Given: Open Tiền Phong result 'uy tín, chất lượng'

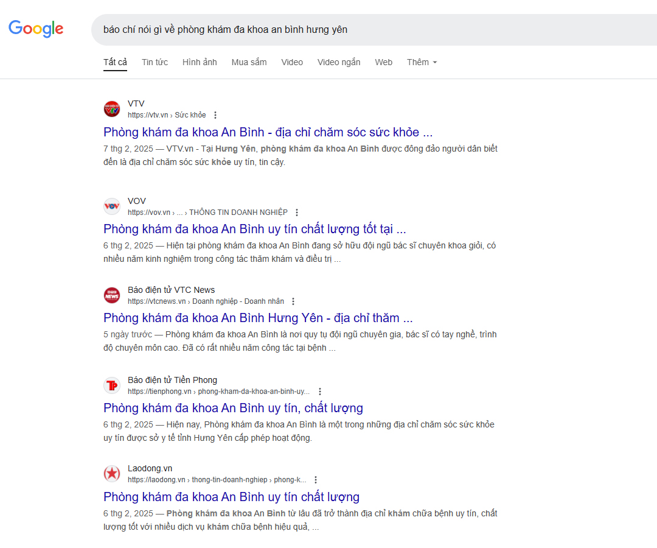Looking at the screenshot, I should 234,408.
